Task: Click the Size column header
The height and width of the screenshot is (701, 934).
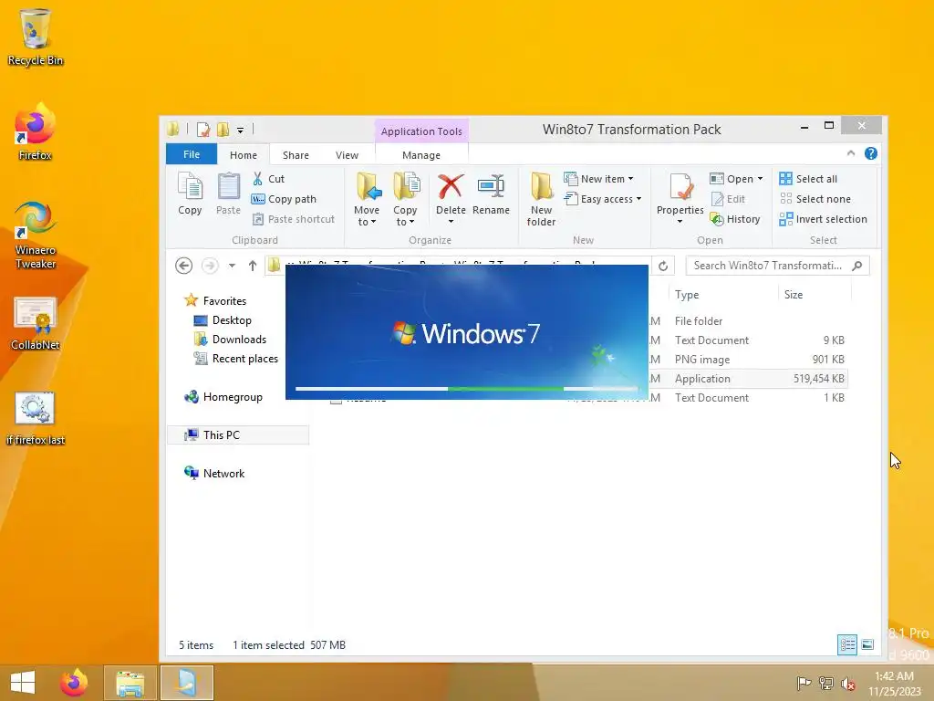Action: [x=815, y=295]
